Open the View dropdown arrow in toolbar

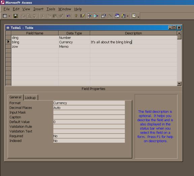click(x=9, y=16)
